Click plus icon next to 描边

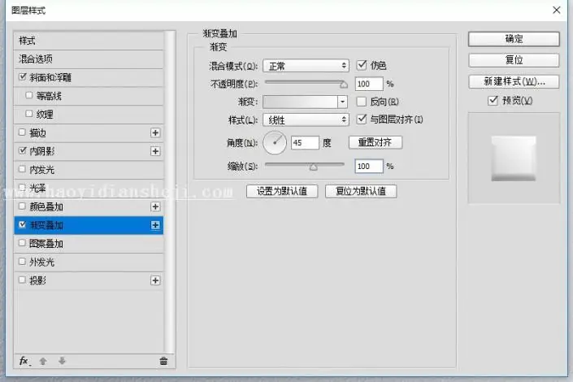pos(155,132)
